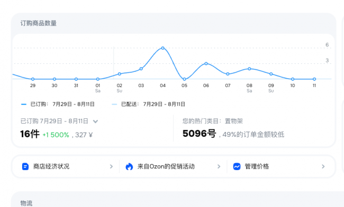The height and width of the screenshot is (207, 344).
Task: Select the chart data point for 29
Action: point(33,79)
